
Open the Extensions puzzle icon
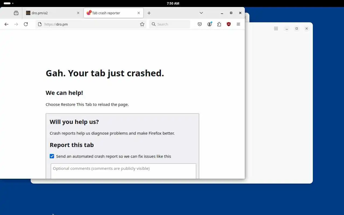219,24
